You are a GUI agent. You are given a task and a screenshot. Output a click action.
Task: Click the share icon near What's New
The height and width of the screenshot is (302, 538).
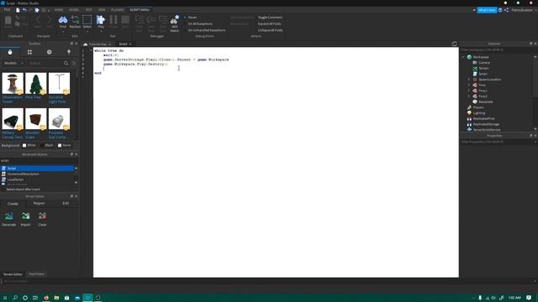[506, 10]
